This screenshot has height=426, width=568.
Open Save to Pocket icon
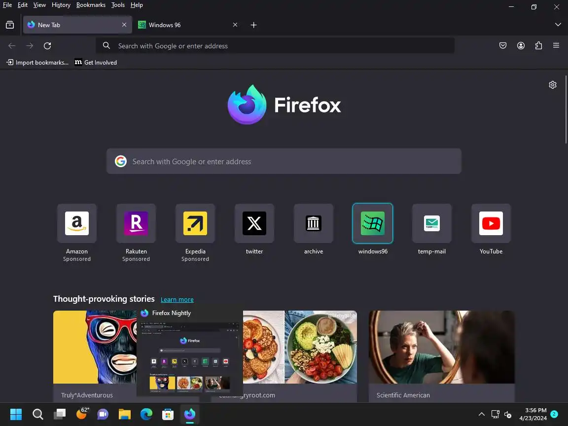click(x=503, y=46)
